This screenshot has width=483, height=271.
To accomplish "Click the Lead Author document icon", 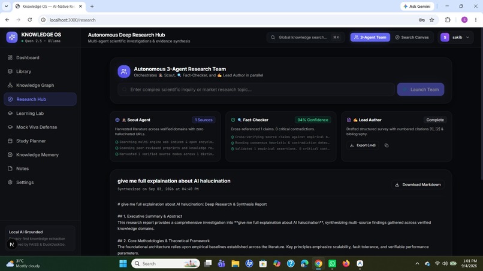I will pos(349,120).
